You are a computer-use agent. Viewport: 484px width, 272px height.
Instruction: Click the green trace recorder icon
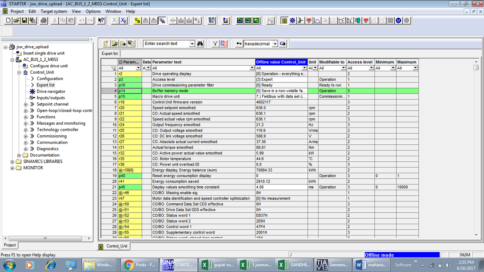[x=240, y=20]
